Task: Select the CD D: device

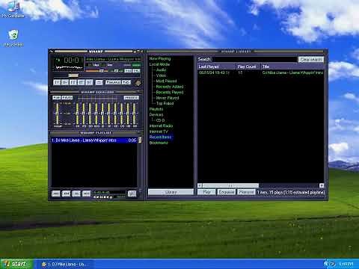Action: coord(160,120)
